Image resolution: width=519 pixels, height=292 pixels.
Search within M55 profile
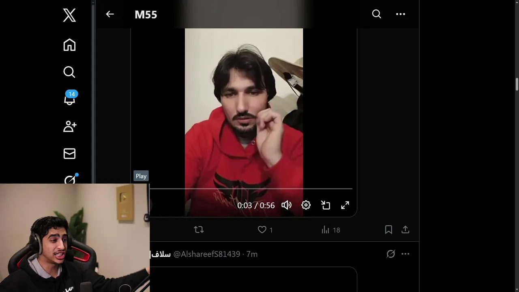[377, 14]
